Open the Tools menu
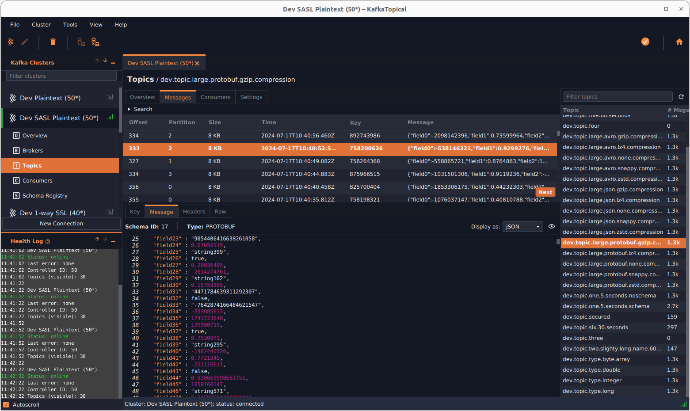 70,25
